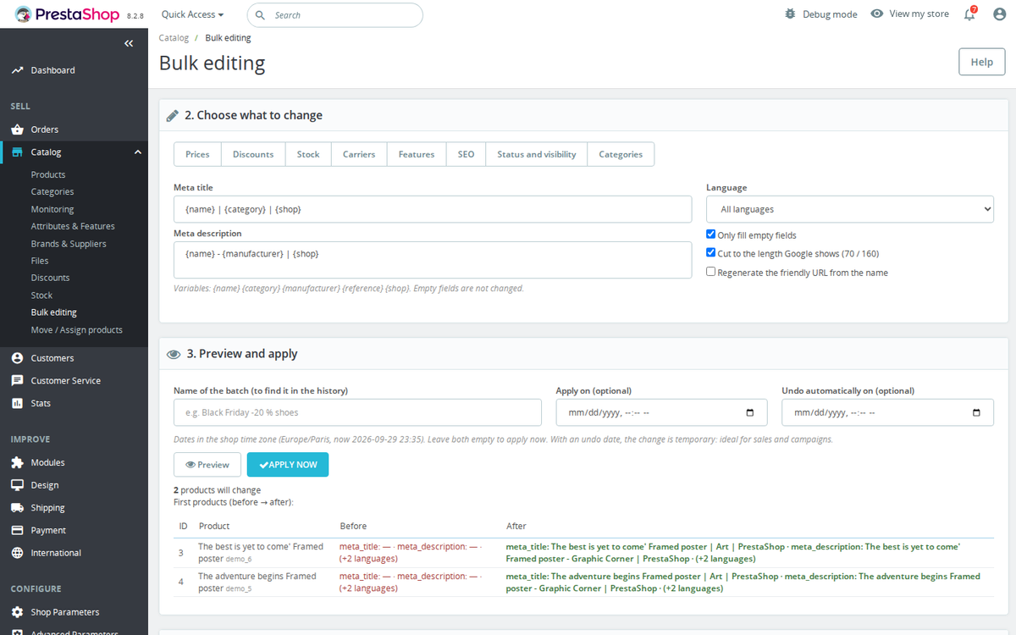This screenshot has height=635, width=1016.
Task: Open the Catalog breadcrumb link
Action: pyautogui.click(x=174, y=38)
